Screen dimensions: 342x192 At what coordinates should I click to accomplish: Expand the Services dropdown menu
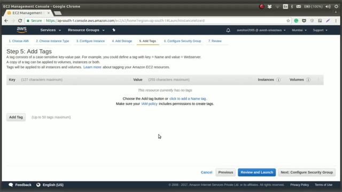(50, 30)
